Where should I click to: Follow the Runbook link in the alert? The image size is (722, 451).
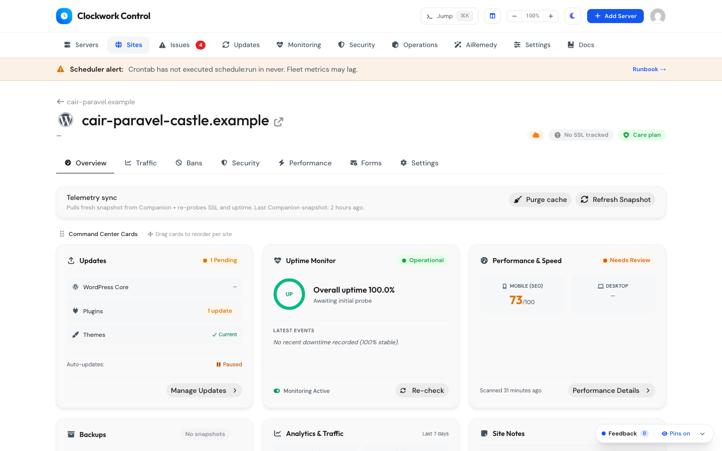pos(649,69)
